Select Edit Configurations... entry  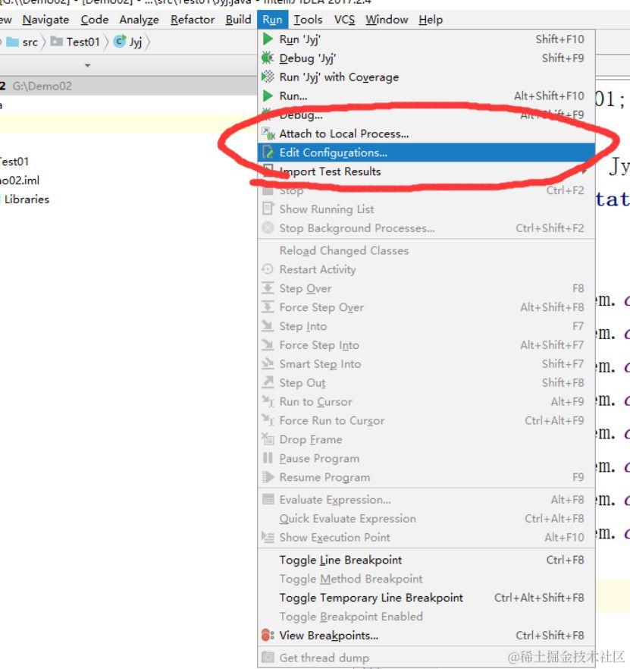pyautogui.click(x=426, y=152)
